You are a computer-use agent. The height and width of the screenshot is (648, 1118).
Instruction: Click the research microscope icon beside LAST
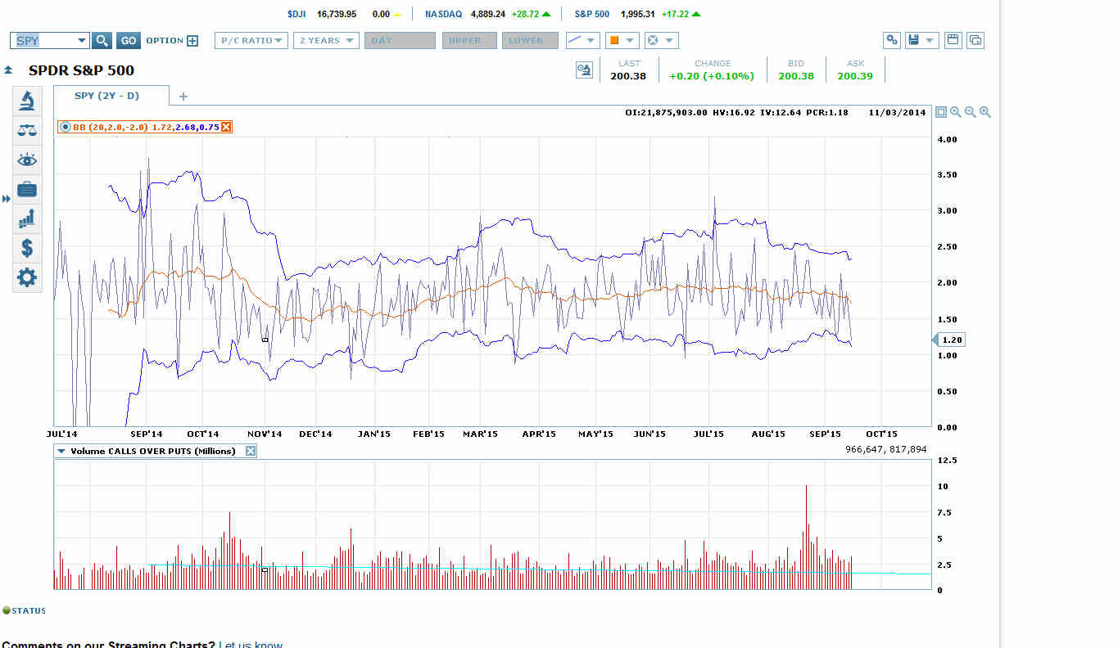click(x=584, y=70)
